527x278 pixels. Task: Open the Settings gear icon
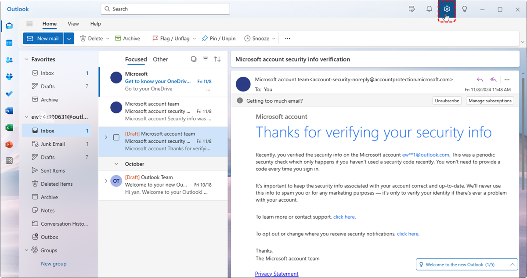[x=447, y=9]
